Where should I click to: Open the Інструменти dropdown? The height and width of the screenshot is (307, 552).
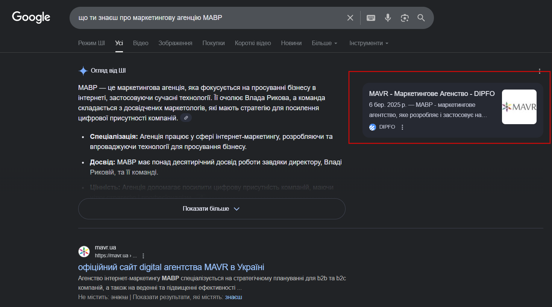coord(369,43)
